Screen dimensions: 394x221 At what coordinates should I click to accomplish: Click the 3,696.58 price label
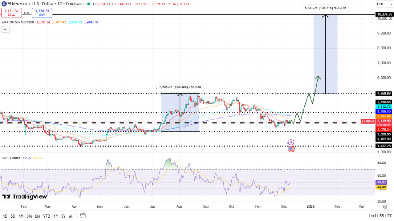(x=384, y=102)
